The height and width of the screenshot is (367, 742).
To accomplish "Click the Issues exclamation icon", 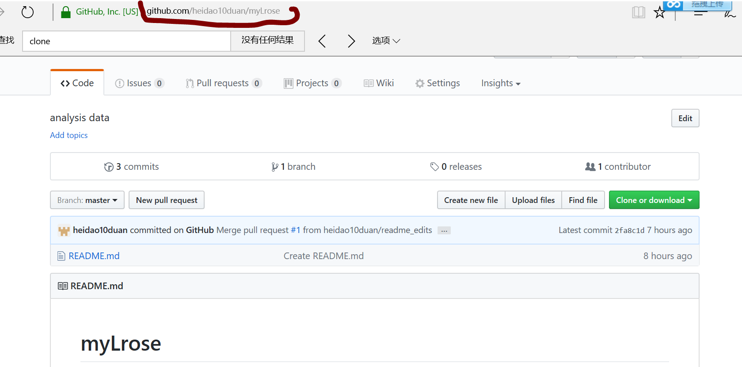I will click(119, 83).
